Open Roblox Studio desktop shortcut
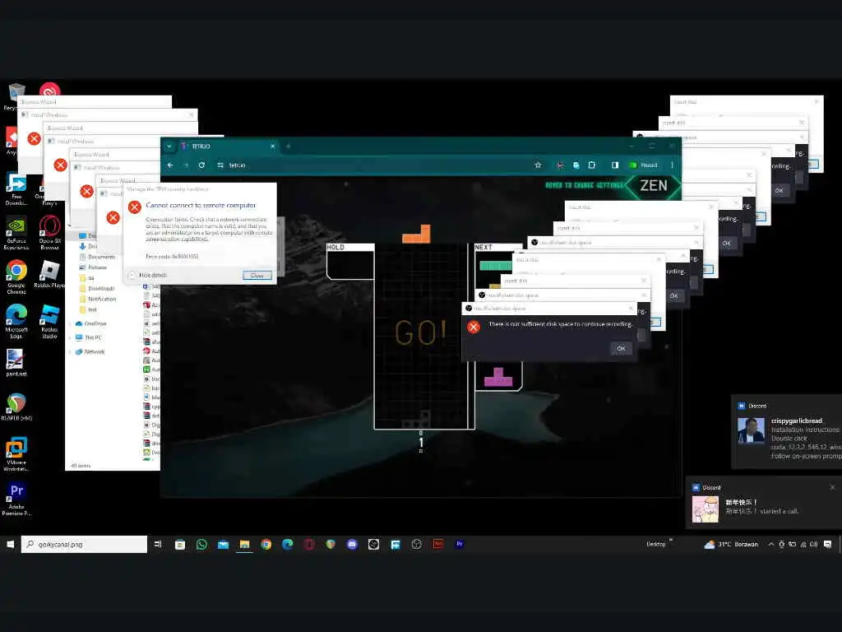 click(x=49, y=321)
